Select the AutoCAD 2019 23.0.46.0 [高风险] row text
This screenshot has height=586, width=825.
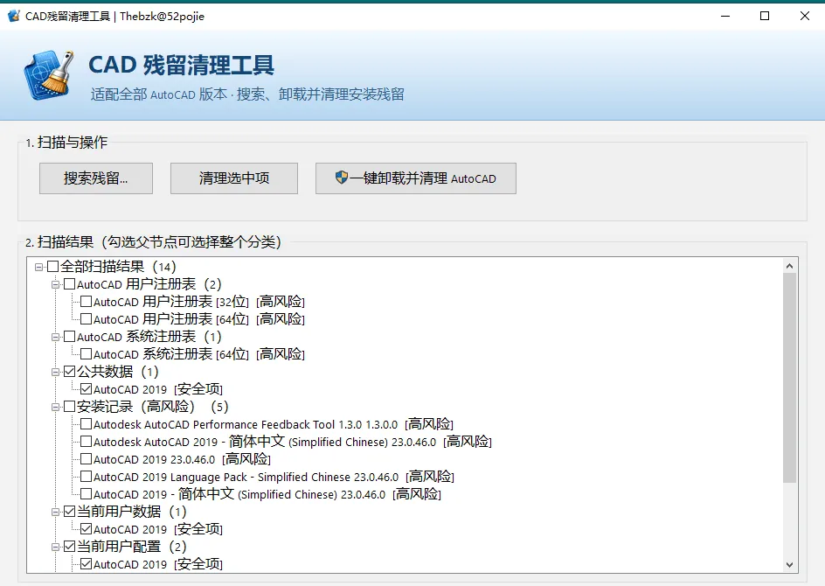pos(182,459)
